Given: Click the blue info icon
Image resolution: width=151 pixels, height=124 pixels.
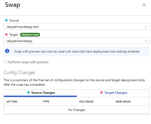Looking at the screenshot, I should pos(7,51).
